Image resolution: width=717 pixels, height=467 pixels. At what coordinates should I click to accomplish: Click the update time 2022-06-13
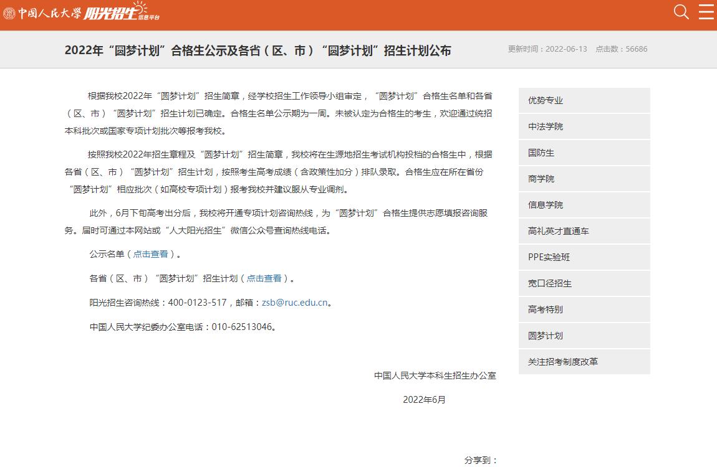(x=566, y=49)
